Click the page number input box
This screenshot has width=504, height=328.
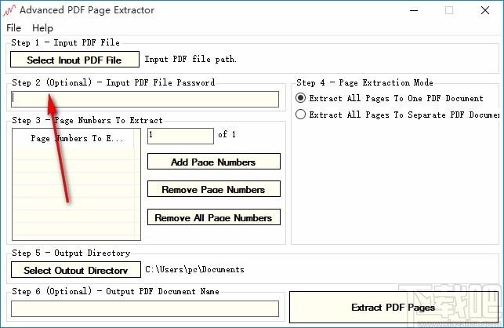[x=180, y=136]
